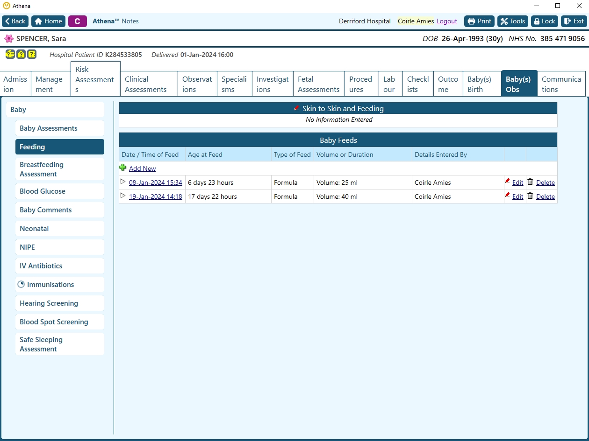This screenshot has height=441, width=589.
Task: Open the Risk Assessments tab
Action: (x=95, y=79)
